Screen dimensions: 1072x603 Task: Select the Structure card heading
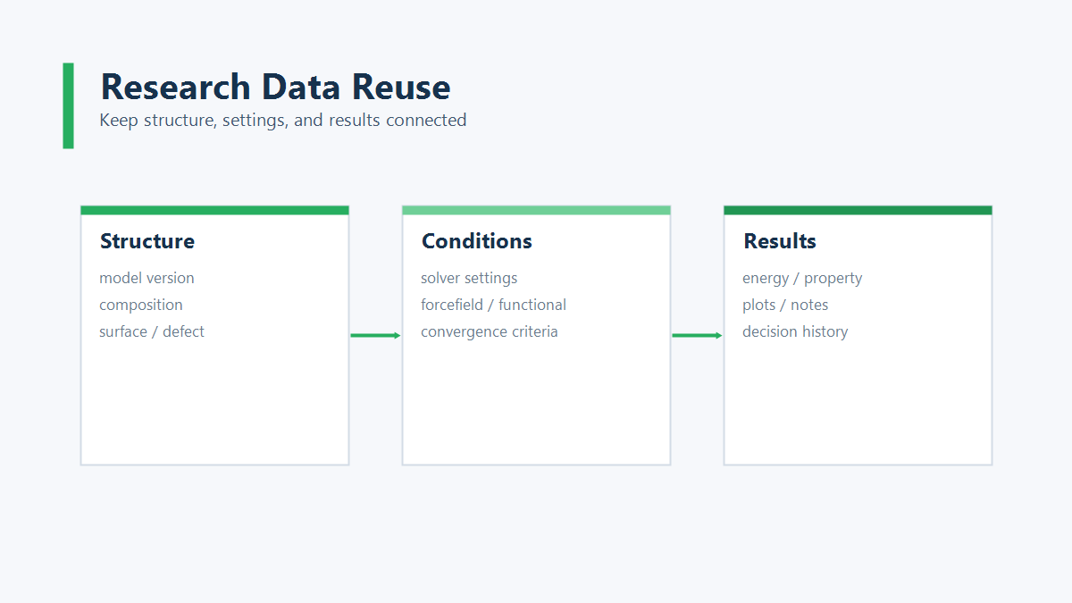pyautogui.click(x=147, y=241)
